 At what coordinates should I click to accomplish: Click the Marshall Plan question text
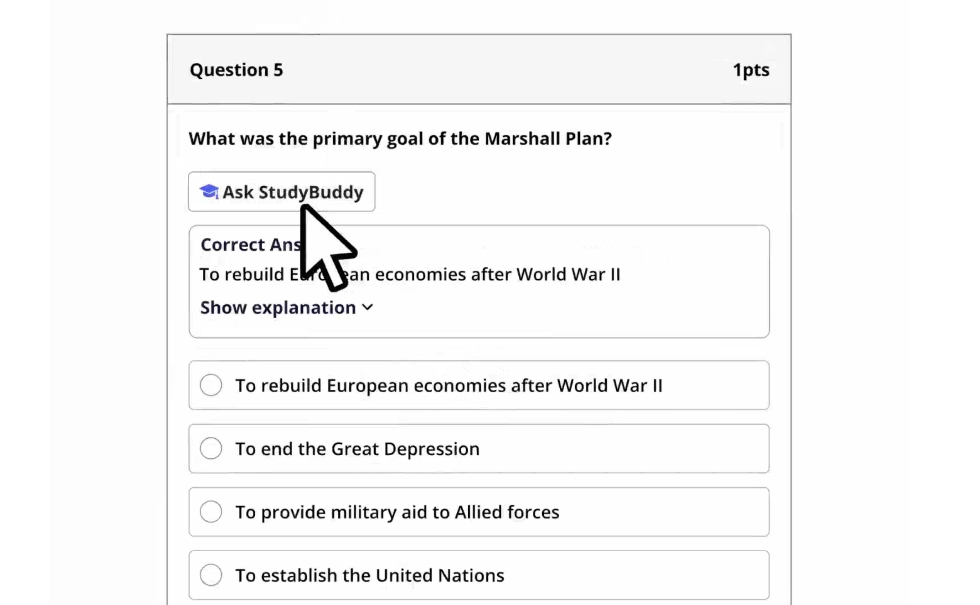(x=400, y=138)
